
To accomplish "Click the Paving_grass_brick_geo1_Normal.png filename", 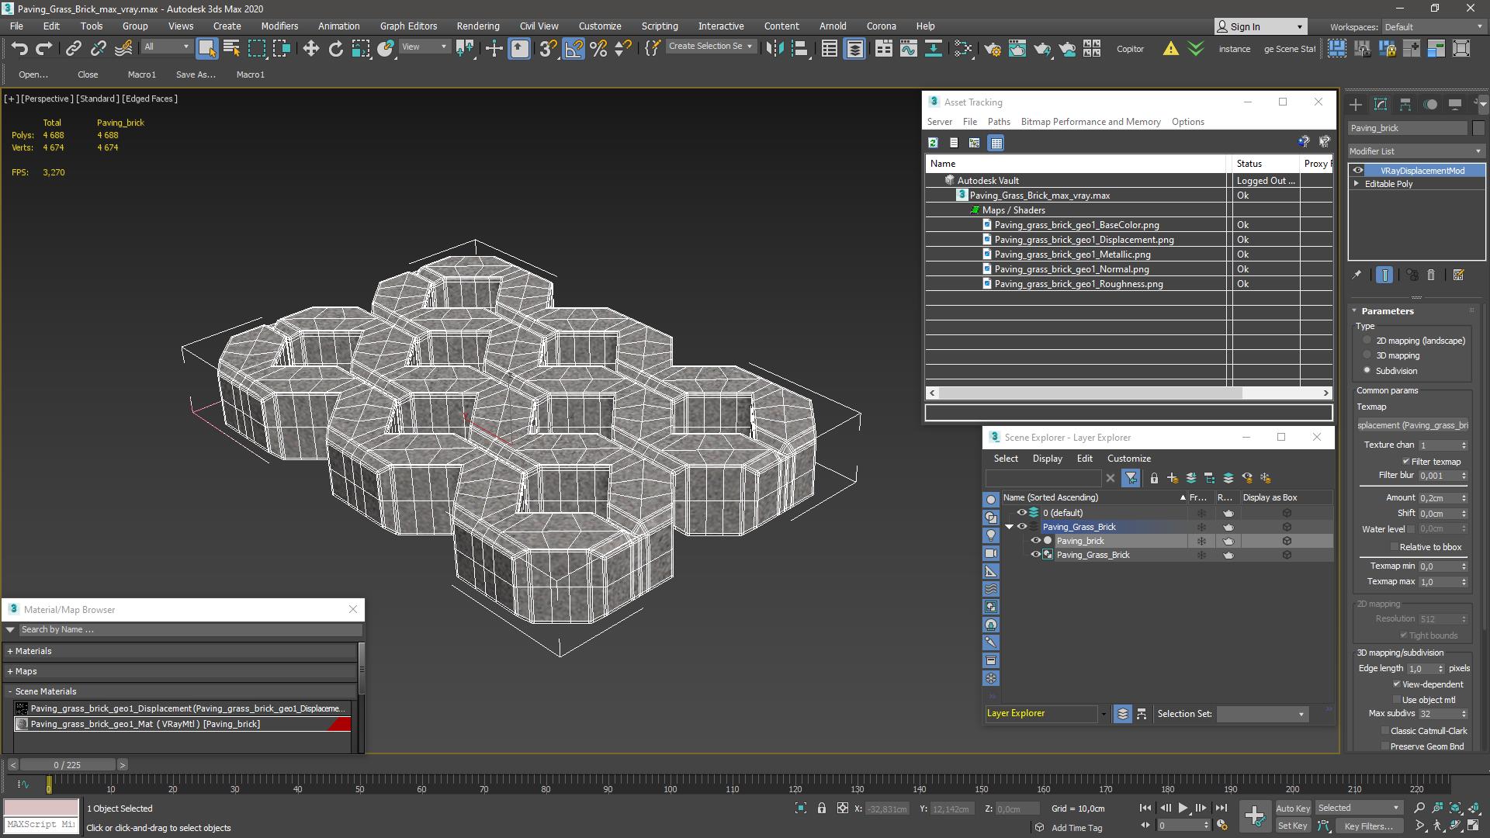I will tap(1072, 268).
